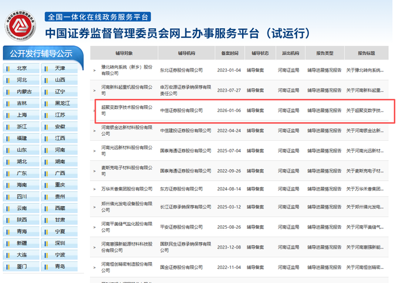412x283 pixels.
Task: Open 大连 region listing
Action: point(22,255)
